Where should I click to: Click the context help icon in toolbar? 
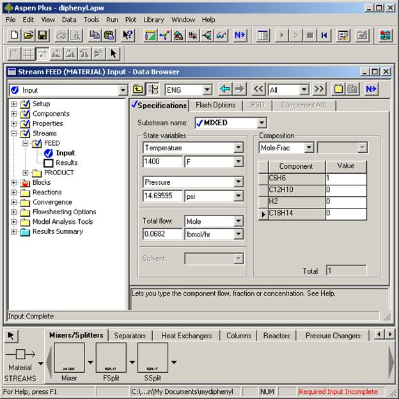coord(128,35)
